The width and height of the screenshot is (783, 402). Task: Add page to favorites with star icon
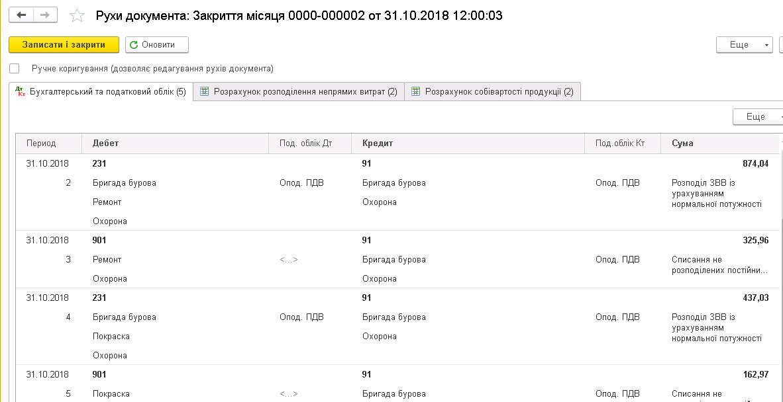[78, 15]
